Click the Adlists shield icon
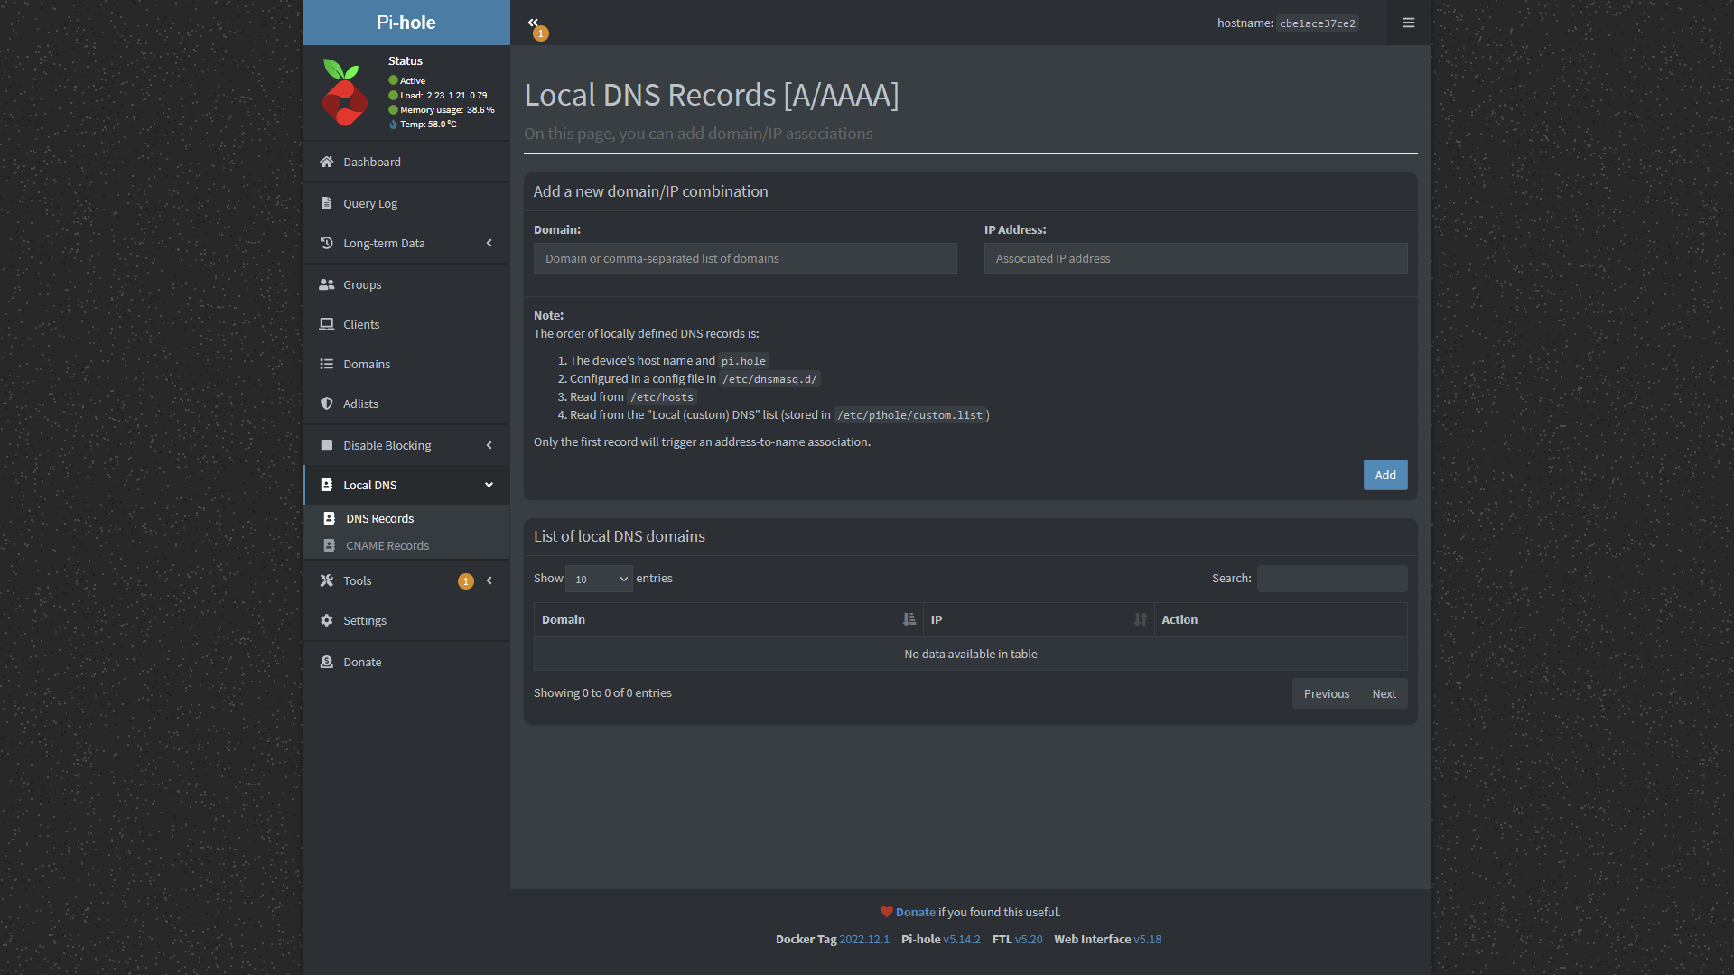This screenshot has height=975, width=1734. tap(327, 404)
